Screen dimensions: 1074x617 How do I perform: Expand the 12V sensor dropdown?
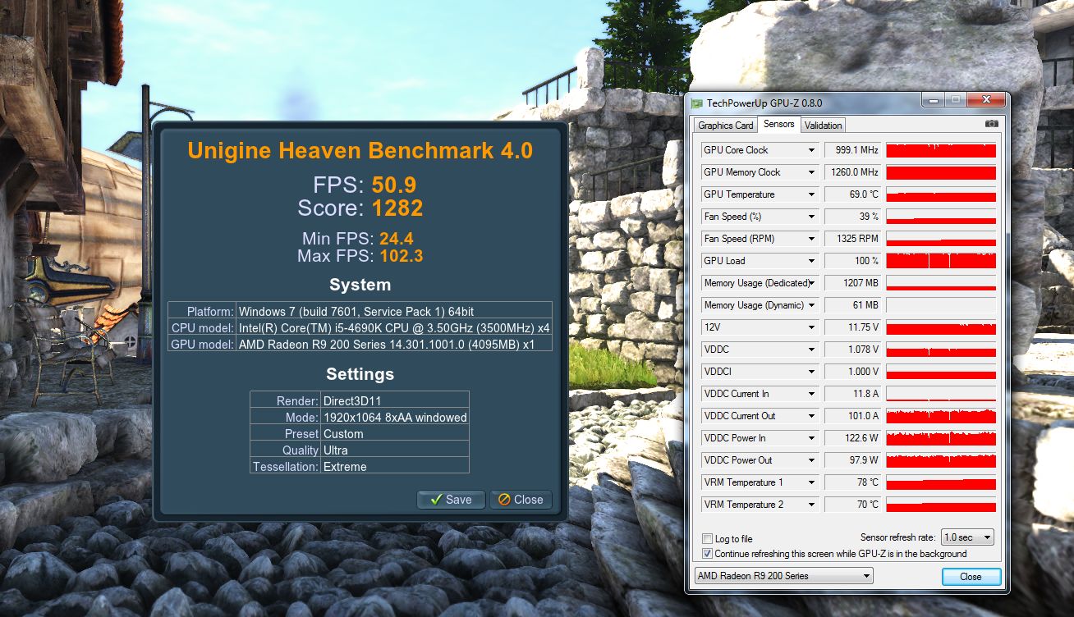(812, 327)
